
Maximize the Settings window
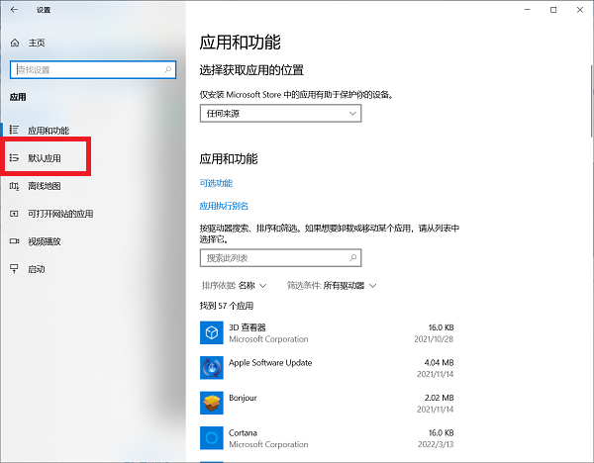pos(553,10)
